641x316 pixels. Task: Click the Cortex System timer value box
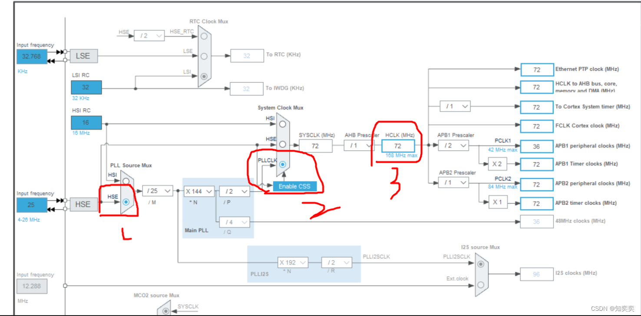(x=537, y=107)
